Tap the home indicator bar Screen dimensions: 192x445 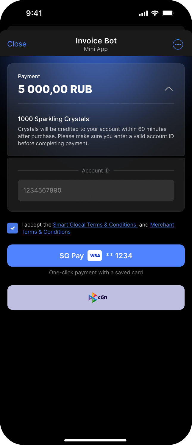click(96, 440)
